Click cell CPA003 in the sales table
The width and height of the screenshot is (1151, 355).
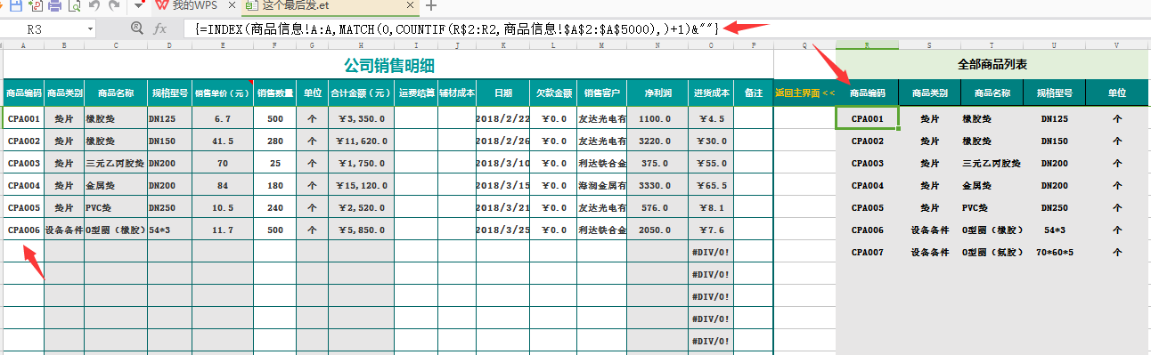point(24,163)
